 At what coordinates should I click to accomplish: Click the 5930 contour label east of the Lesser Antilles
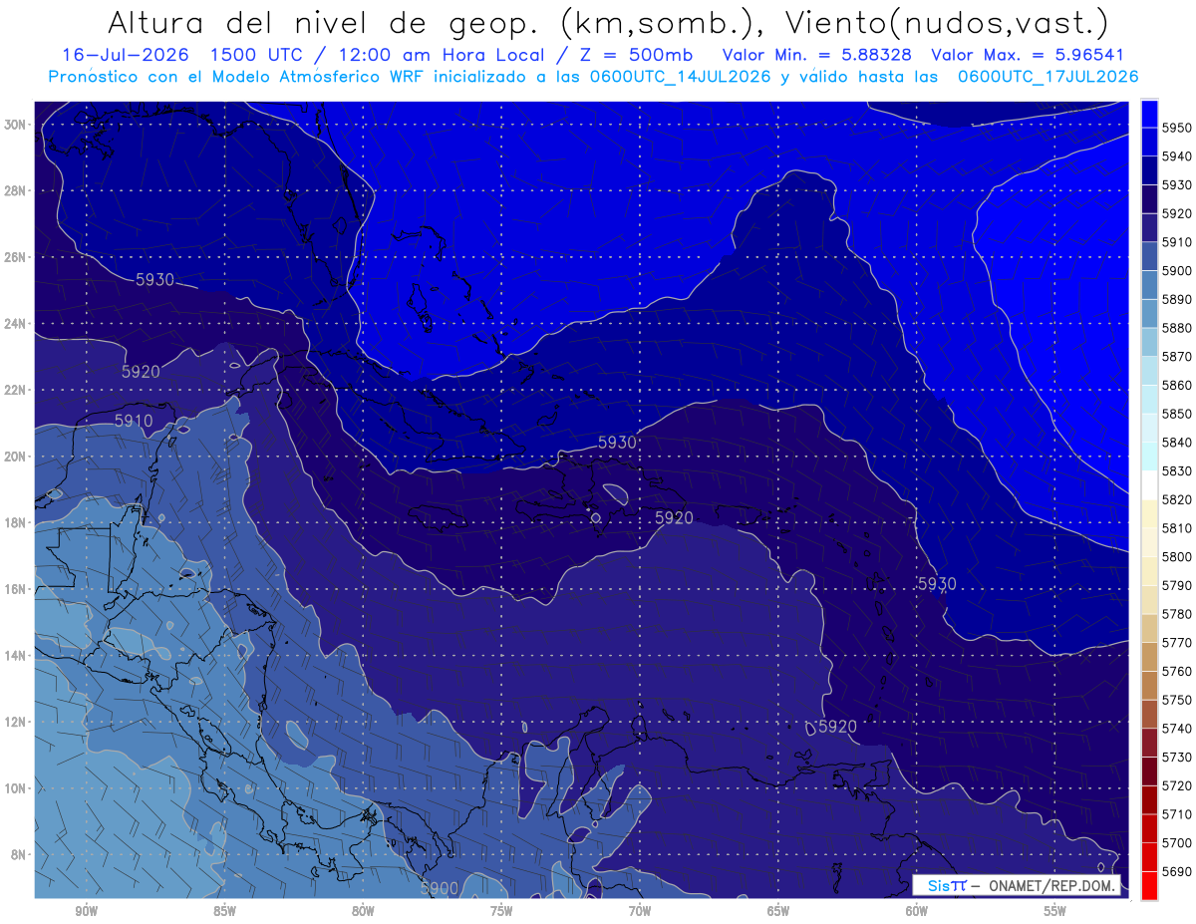(937, 583)
